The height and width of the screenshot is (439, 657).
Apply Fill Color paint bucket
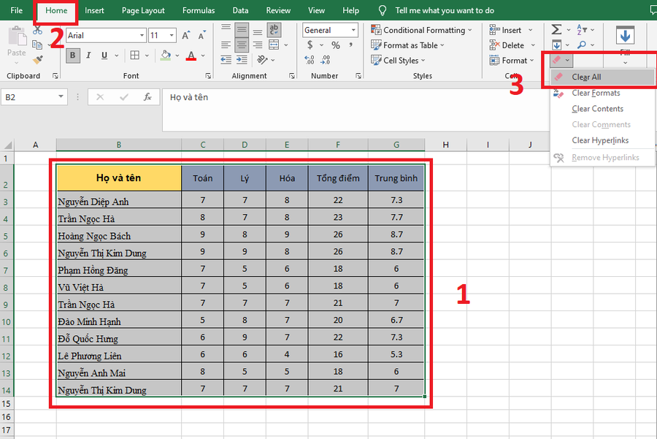pyautogui.click(x=166, y=56)
